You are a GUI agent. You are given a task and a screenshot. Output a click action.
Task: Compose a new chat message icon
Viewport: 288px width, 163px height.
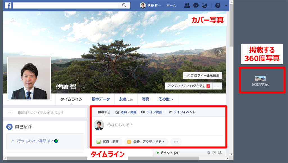coord(214,153)
